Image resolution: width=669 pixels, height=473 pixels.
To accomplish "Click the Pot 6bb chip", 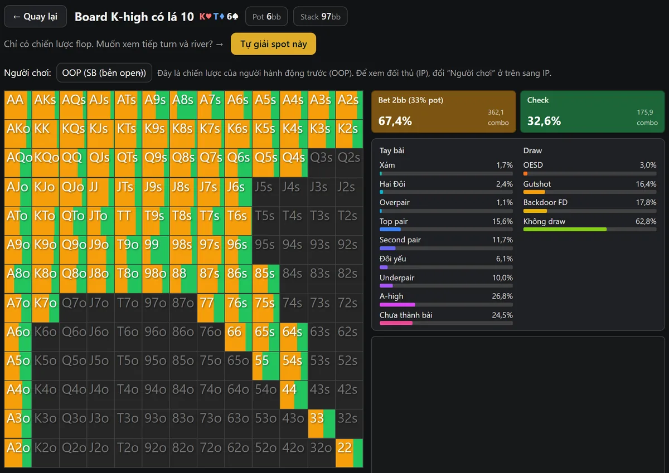I will click(x=266, y=17).
